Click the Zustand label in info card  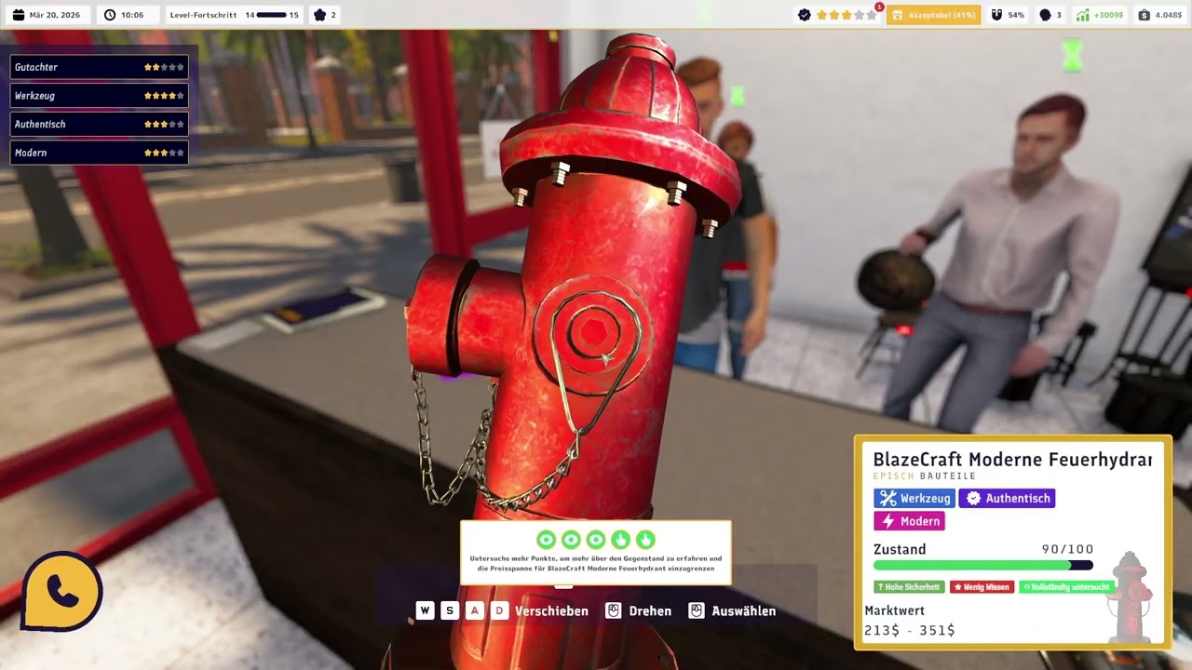(x=900, y=549)
